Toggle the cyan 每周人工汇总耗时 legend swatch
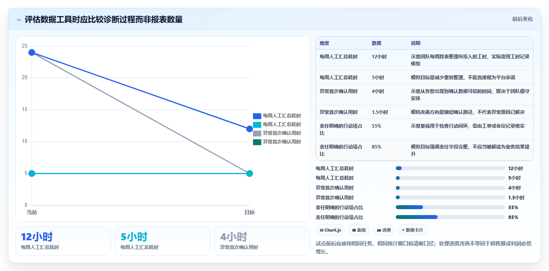This screenshot has width=549, height=271. coord(257,124)
